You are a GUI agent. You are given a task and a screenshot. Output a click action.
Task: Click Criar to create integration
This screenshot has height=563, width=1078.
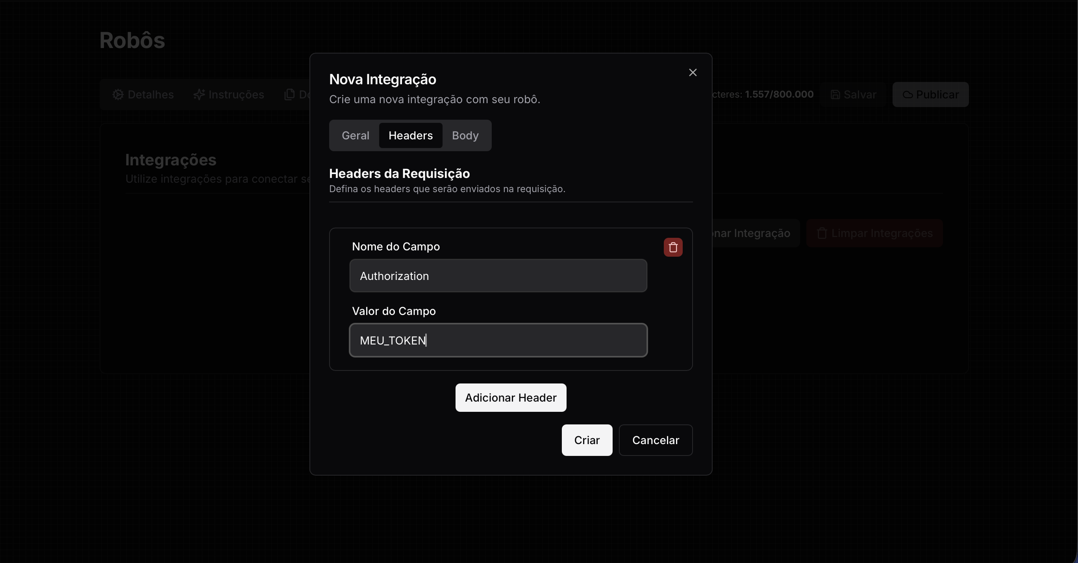pos(587,440)
